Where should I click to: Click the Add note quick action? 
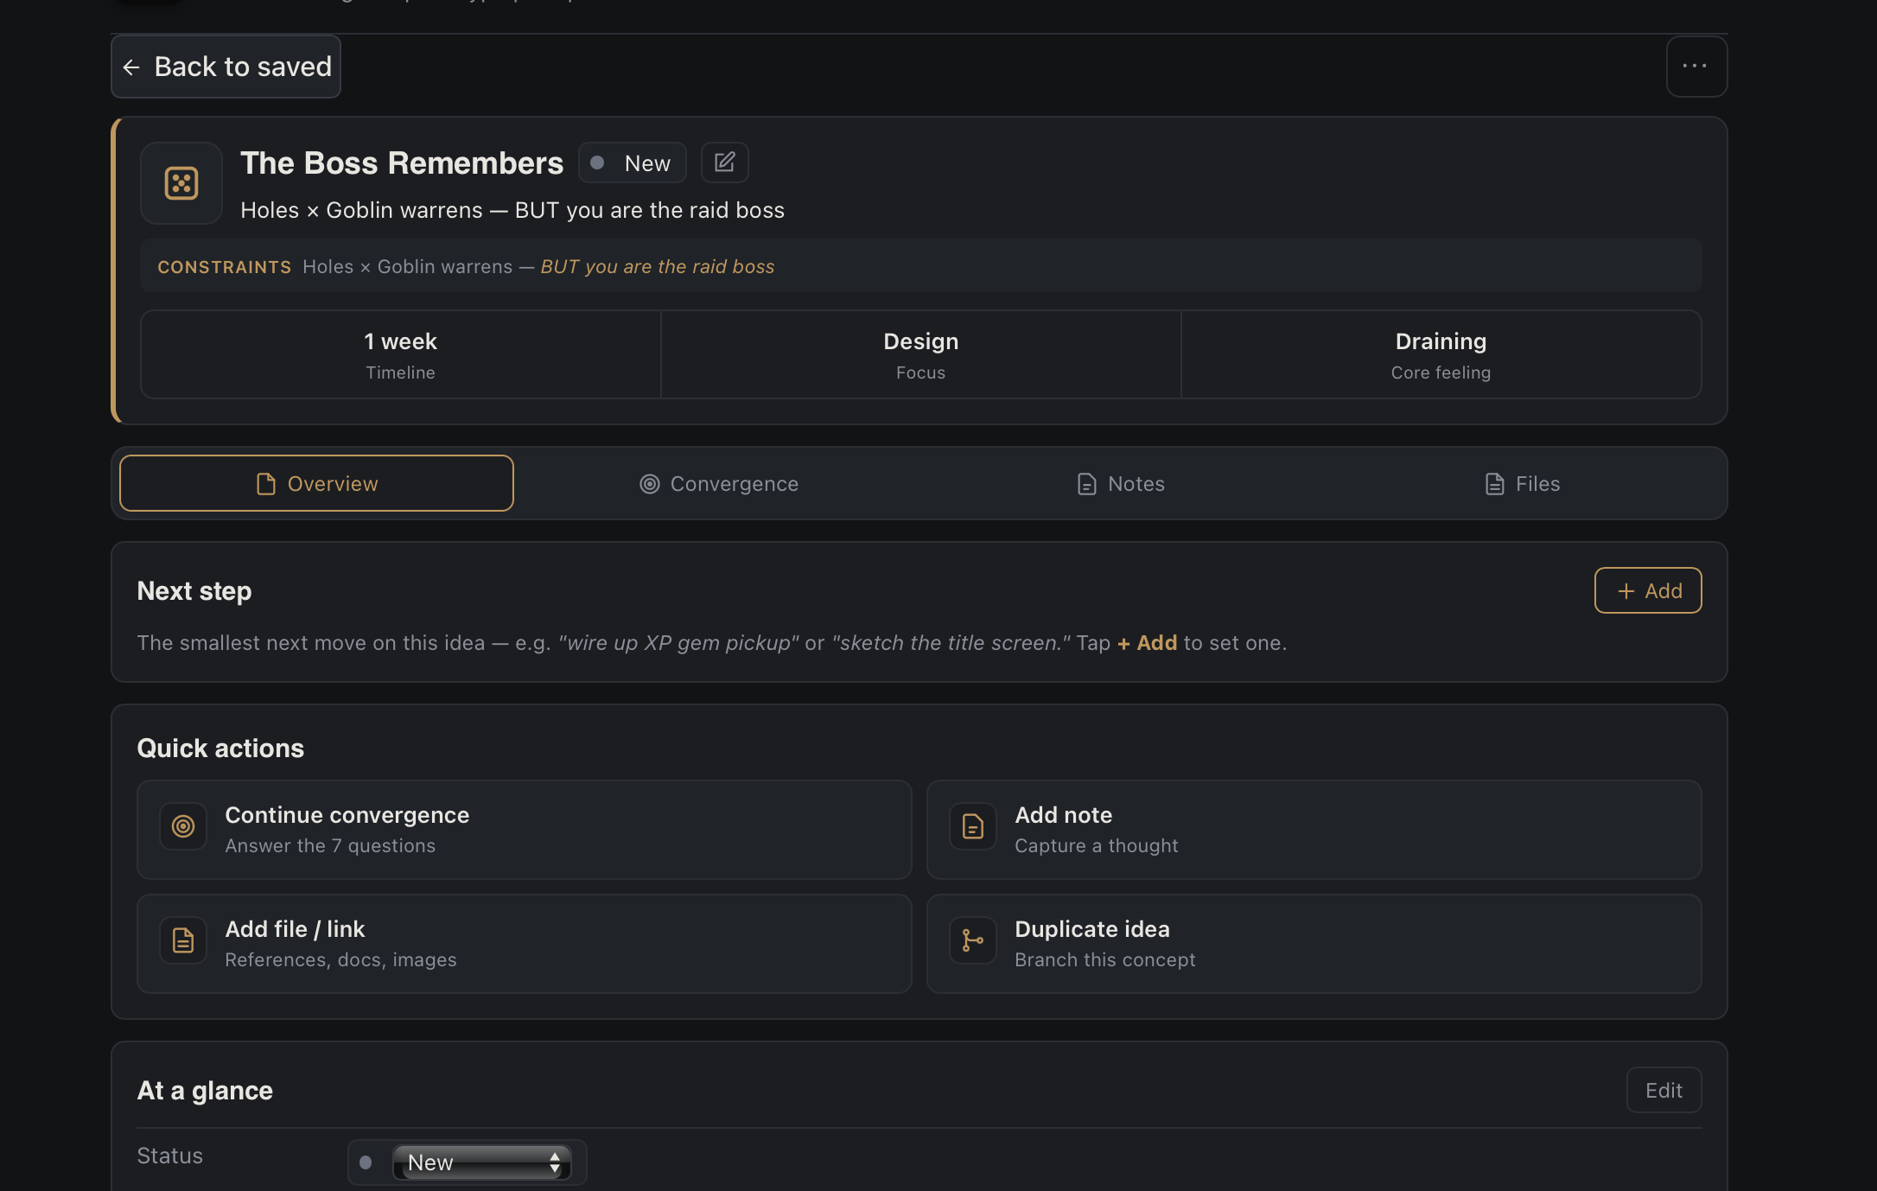1314,830
